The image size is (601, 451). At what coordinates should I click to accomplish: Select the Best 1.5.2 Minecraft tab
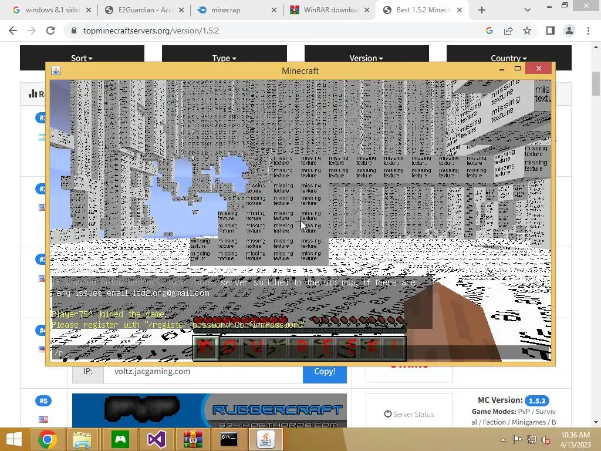[421, 10]
